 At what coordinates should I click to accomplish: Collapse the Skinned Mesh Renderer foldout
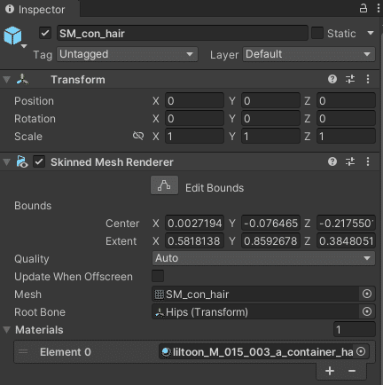(x=7, y=162)
